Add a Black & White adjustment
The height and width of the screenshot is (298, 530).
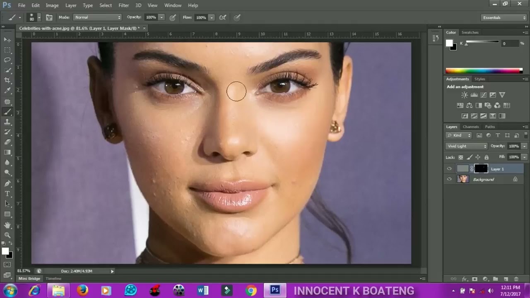click(x=479, y=106)
